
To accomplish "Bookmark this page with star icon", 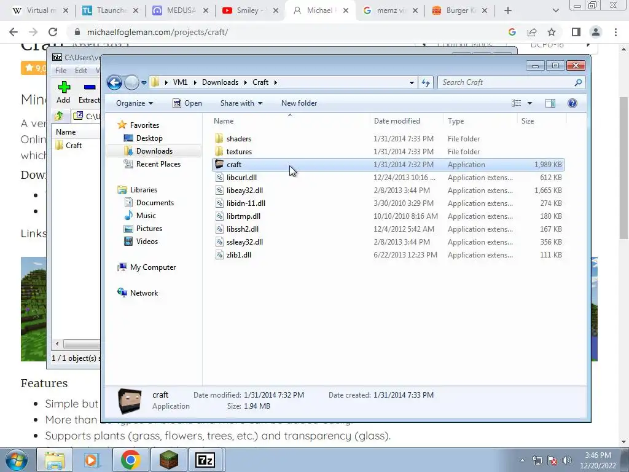I will coord(552,32).
